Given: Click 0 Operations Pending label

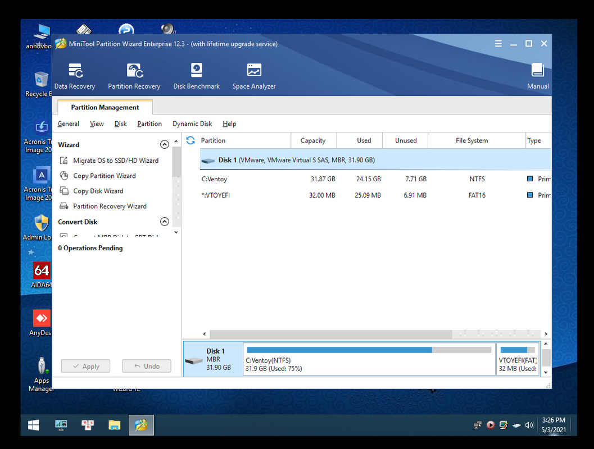Looking at the screenshot, I should point(90,248).
